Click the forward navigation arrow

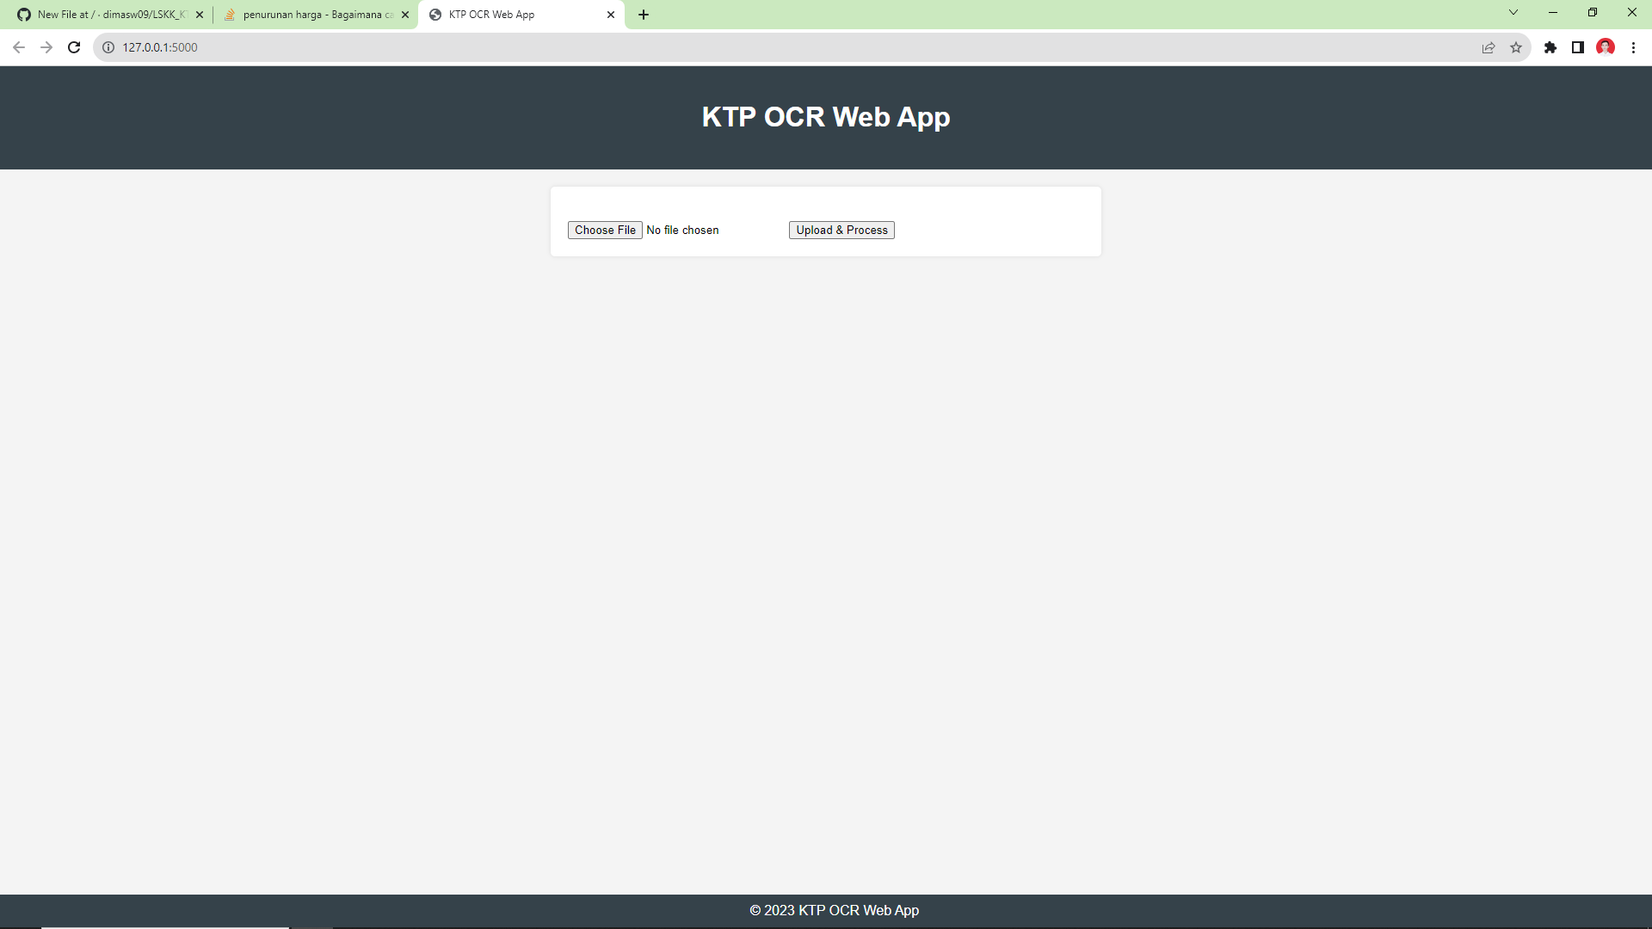(46, 47)
